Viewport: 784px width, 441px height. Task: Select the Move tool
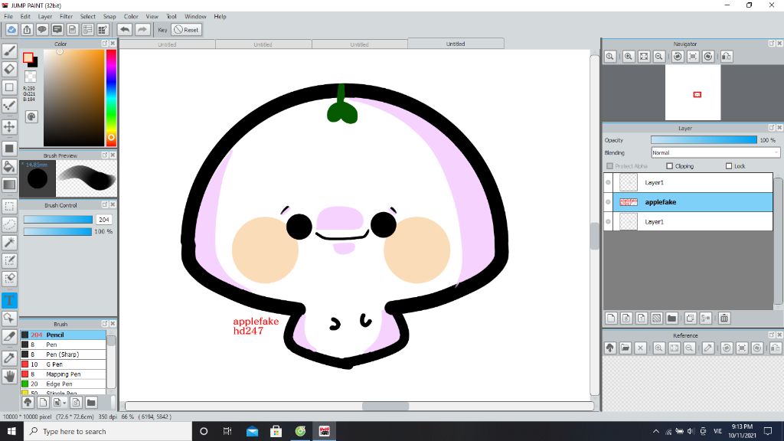pos(9,126)
